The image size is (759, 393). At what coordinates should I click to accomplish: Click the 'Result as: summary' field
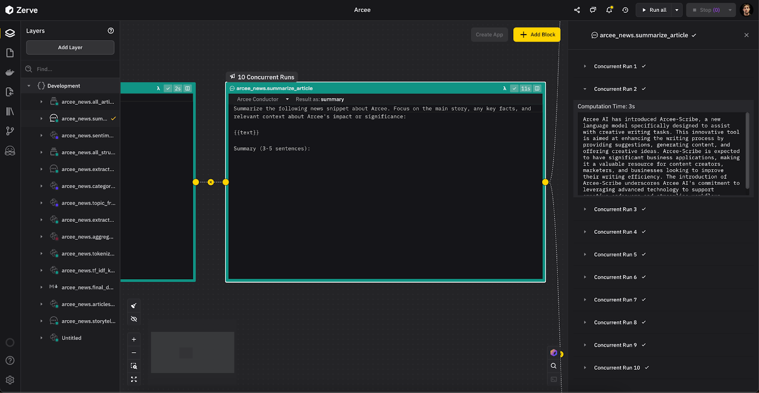(320, 99)
